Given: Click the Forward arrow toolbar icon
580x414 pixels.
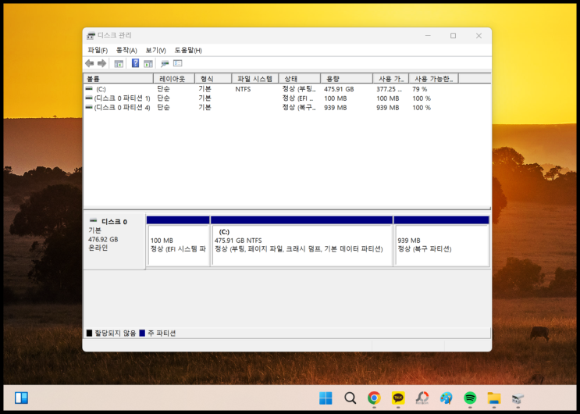Looking at the screenshot, I should pos(101,63).
